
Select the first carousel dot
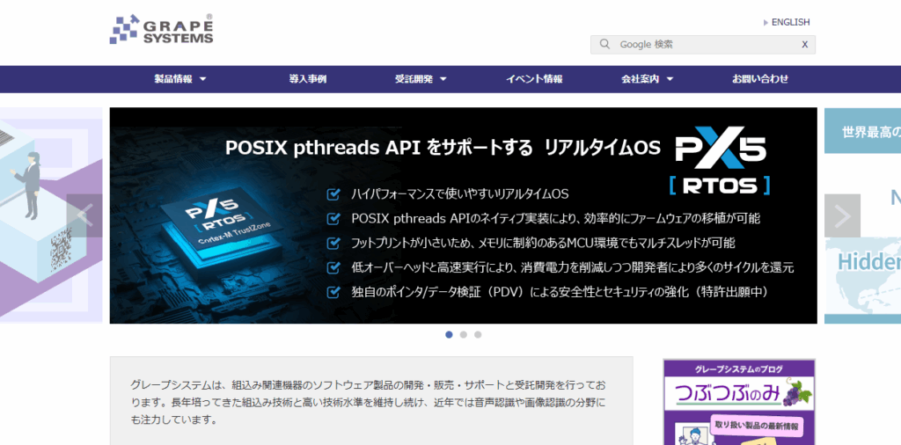click(x=449, y=335)
